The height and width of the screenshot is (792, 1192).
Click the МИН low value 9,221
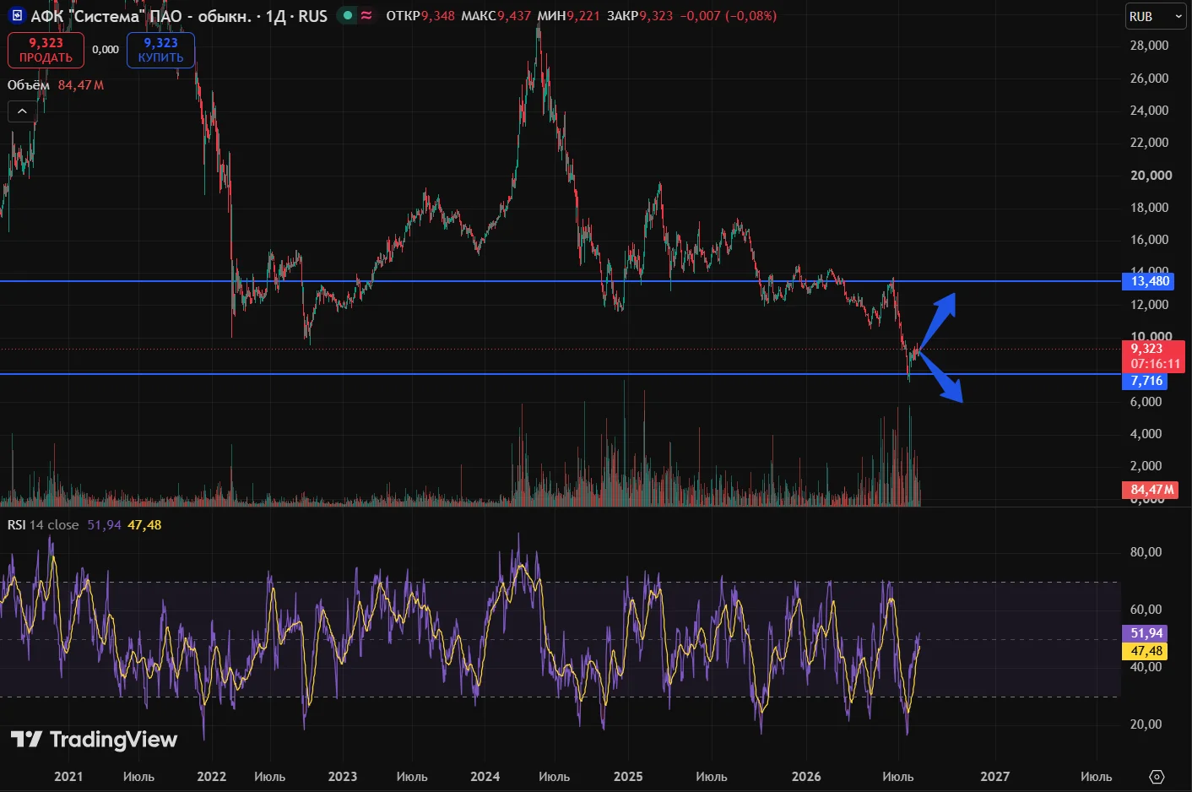[x=583, y=16]
